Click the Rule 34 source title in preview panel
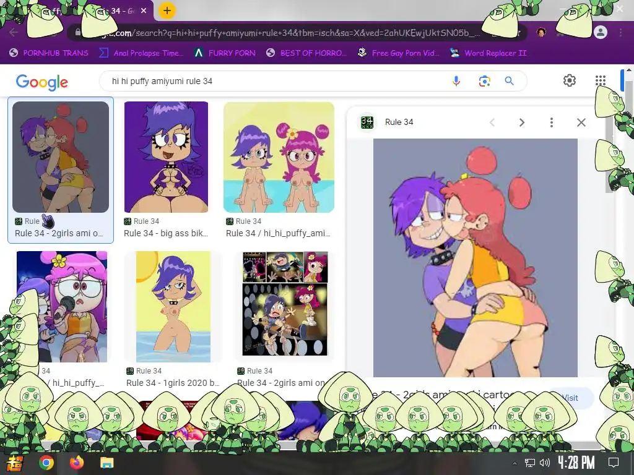The height and width of the screenshot is (475, 634). pyautogui.click(x=399, y=122)
